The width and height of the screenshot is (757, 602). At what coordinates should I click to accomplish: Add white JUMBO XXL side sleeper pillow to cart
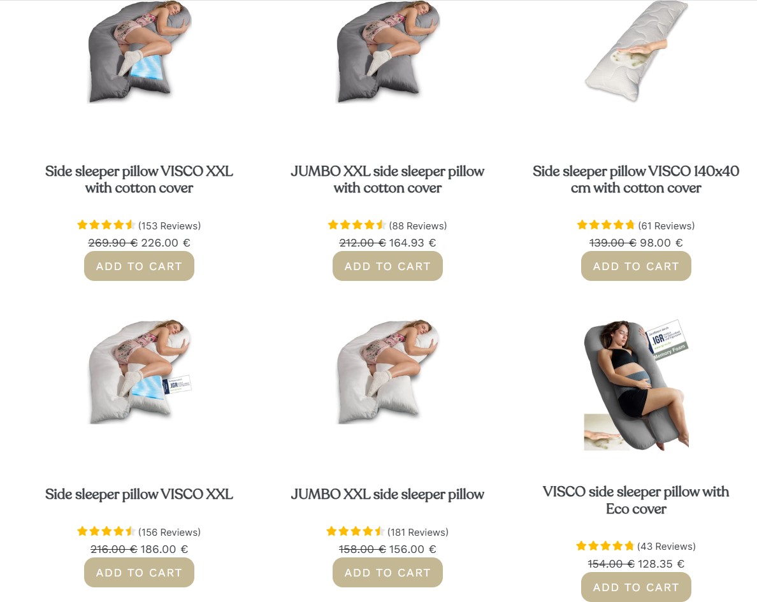(x=387, y=573)
